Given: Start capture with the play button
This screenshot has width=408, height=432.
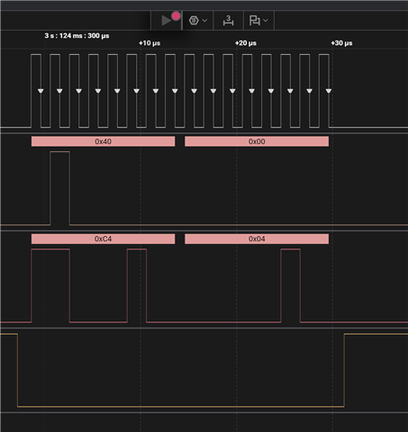Looking at the screenshot, I should point(167,21).
